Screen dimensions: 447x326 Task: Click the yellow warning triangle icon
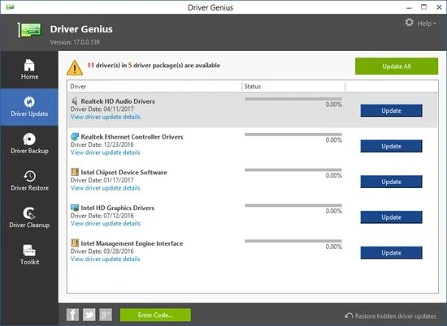coord(75,67)
